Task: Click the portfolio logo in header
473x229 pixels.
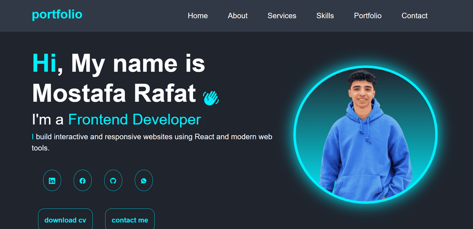Action: click(x=57, y=15)
